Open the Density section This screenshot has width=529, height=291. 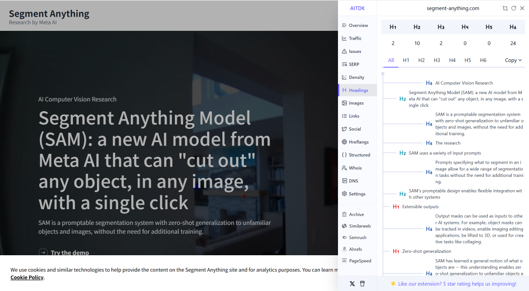(x=353, y=77)
